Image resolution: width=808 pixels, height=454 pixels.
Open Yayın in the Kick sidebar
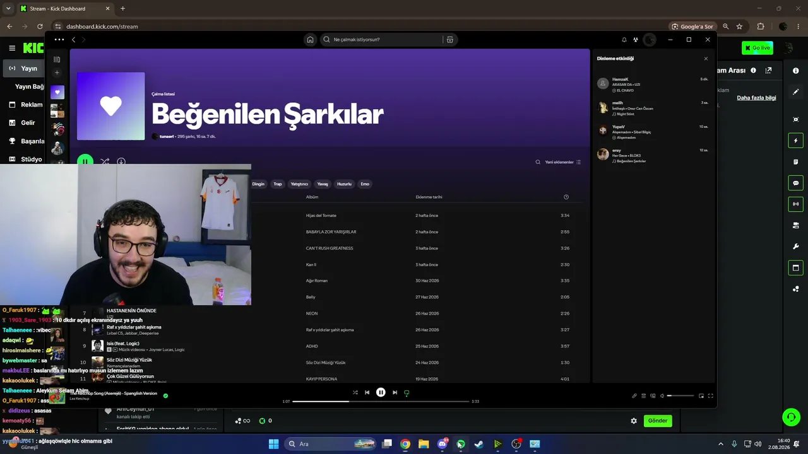23,68
